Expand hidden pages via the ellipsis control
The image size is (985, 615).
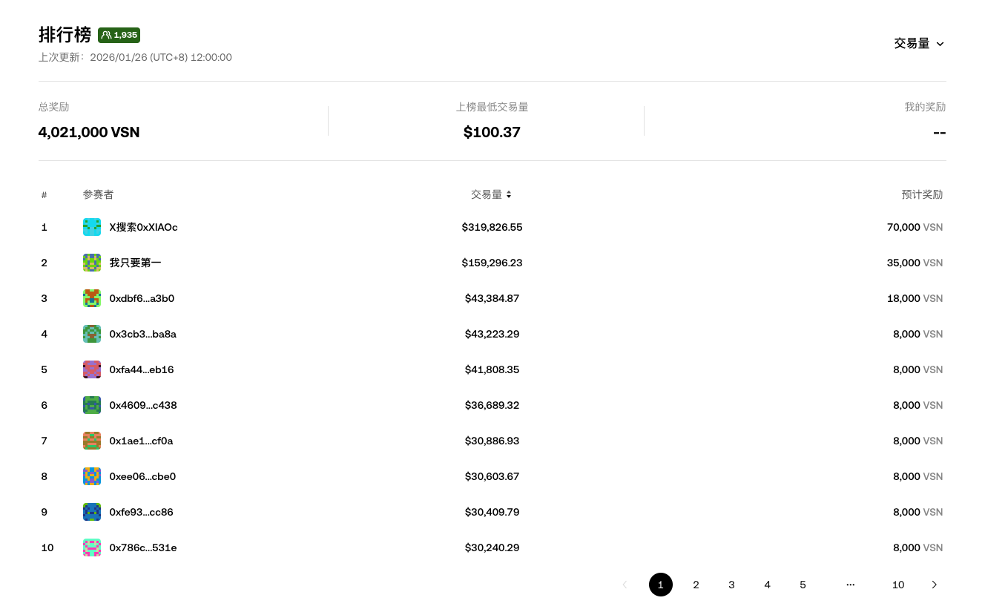click(x=851, y=585)
